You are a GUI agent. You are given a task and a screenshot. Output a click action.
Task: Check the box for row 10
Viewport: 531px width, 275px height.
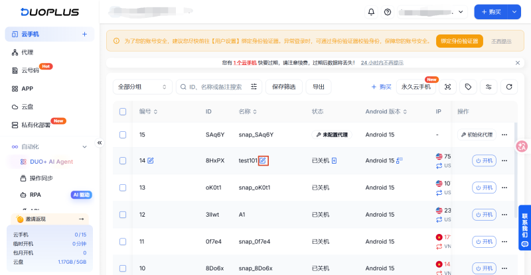[123, 268]
